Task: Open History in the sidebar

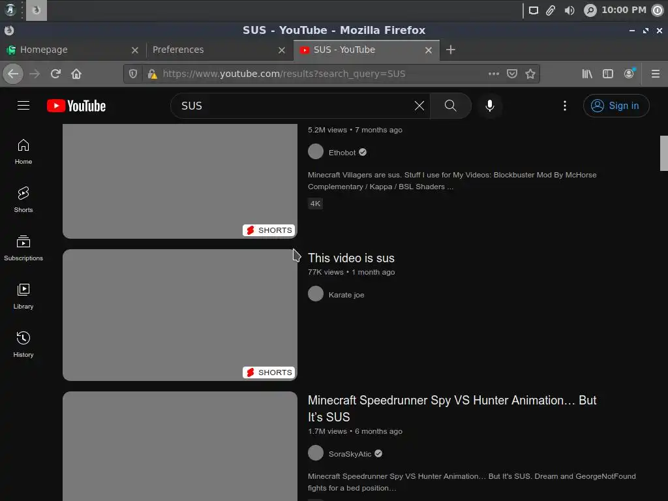Action: coord(23,344)
